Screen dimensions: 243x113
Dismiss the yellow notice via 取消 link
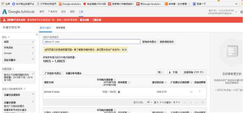pyautogui.click(x=124, y=50)
